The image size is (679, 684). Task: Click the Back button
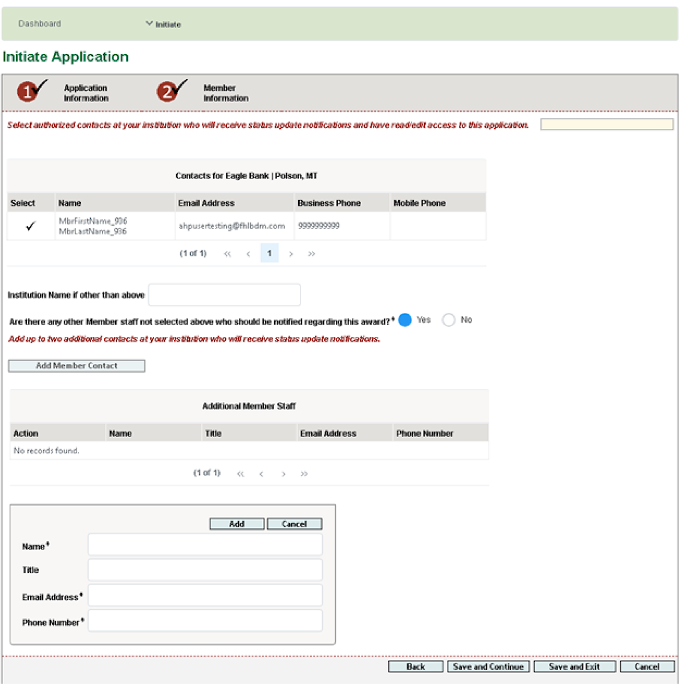pos(415,666)
